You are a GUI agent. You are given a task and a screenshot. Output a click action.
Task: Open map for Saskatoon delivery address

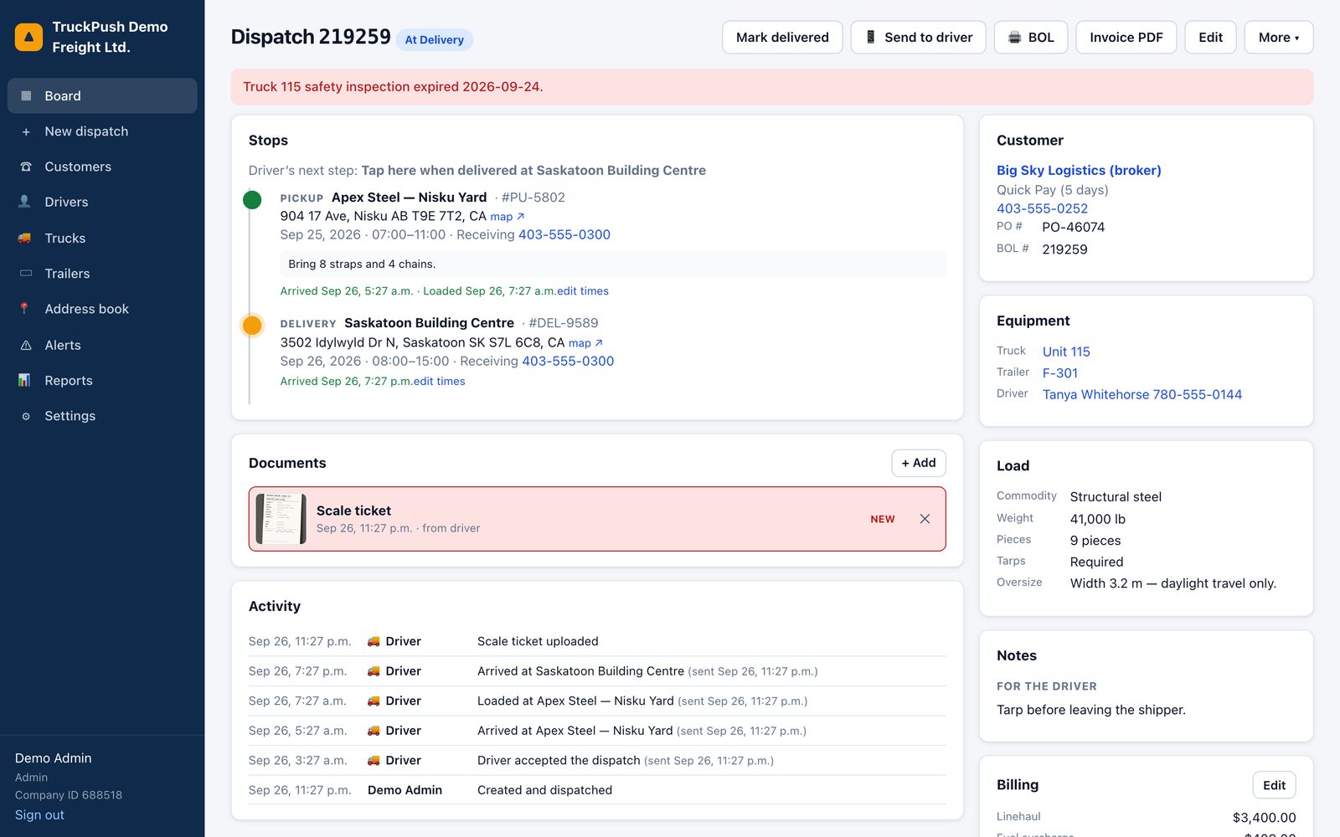coord(585,343)
